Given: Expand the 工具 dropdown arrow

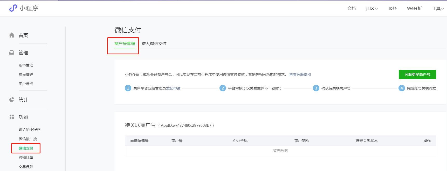Looking at the screenshot, I should (443, 9).
